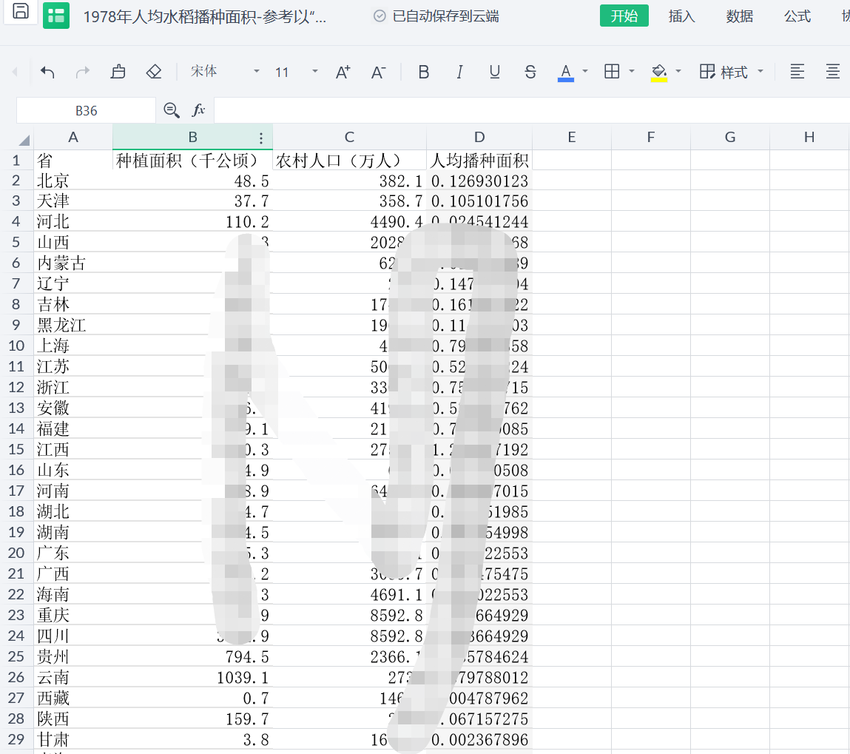Click the name box showing B36

click(x=87, y=110)
